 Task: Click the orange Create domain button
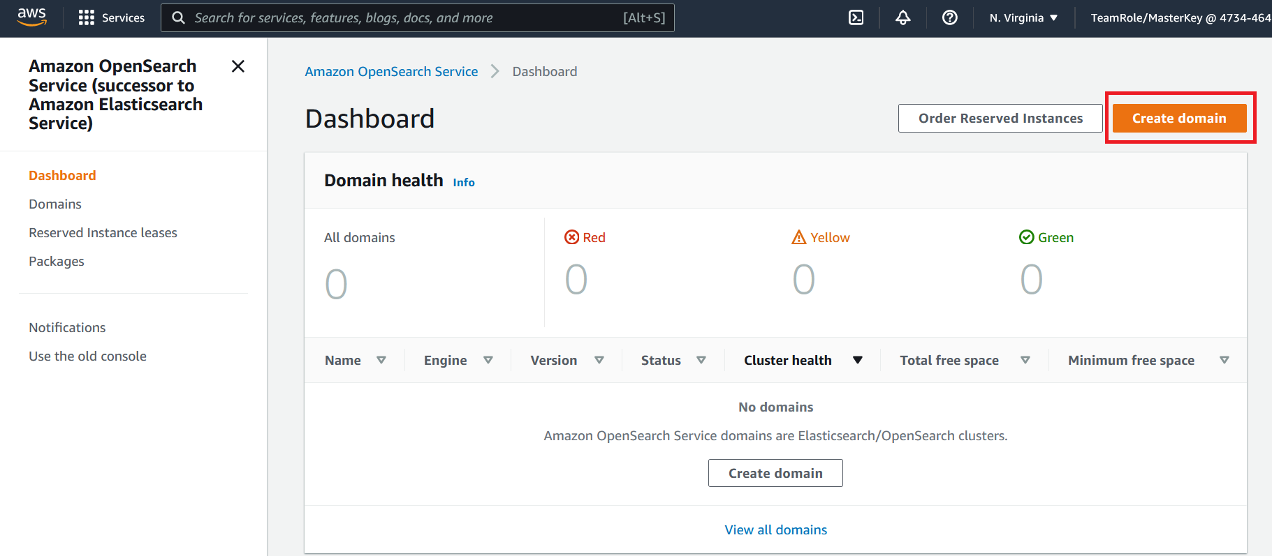(1179, 119)
